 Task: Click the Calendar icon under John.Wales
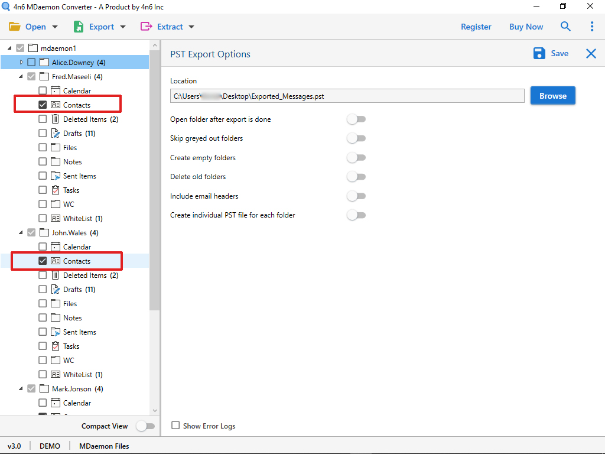pos(56,247)
